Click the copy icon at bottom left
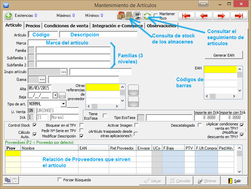 [7, 180]
